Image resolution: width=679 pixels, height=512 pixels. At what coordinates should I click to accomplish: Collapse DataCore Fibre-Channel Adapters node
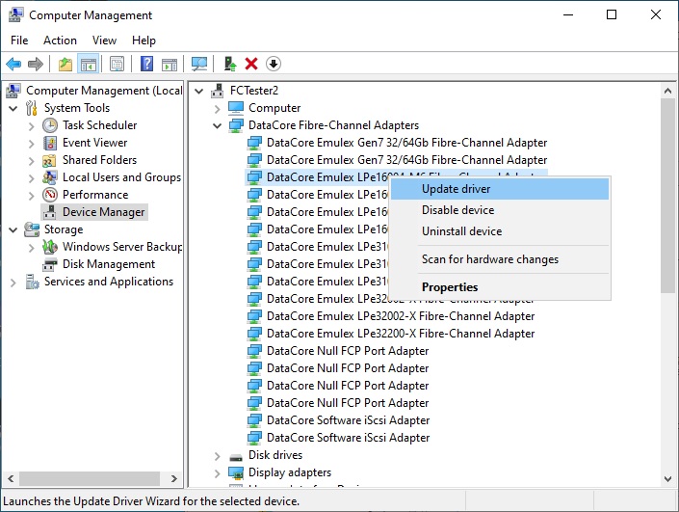(x=218, y=125)
